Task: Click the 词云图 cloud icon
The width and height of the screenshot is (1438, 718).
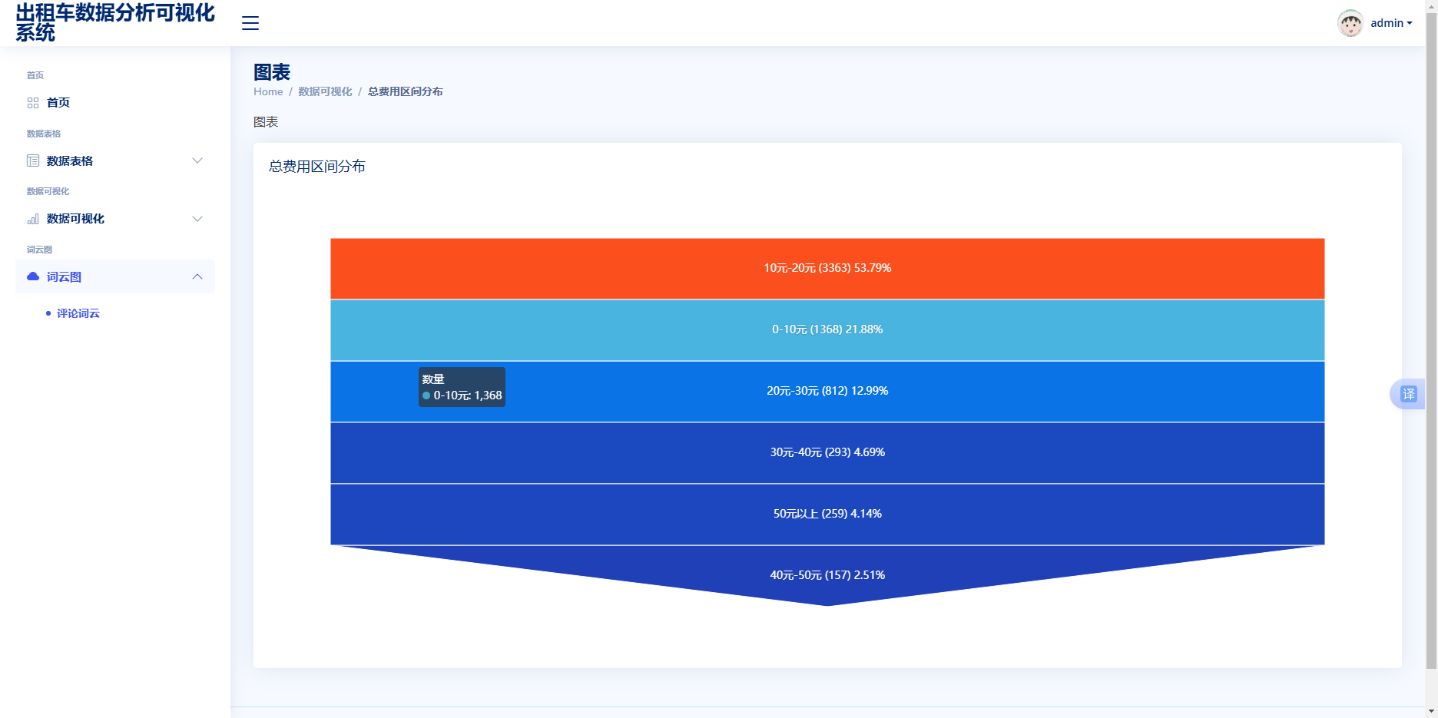Action: (x=33, y=276)
